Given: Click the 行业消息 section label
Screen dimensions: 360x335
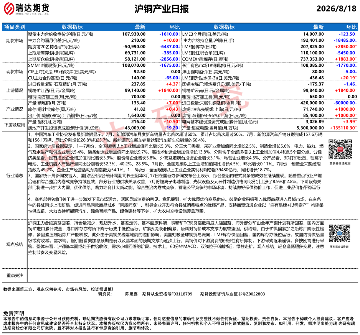Looking at the screenshot, I should point(15,176).
